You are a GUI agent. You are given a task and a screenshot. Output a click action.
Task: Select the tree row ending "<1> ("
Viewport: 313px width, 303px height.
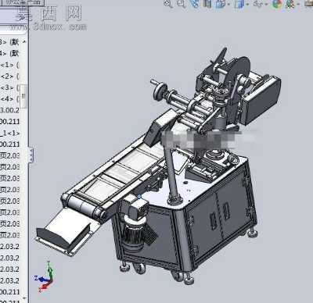[9, 65]
